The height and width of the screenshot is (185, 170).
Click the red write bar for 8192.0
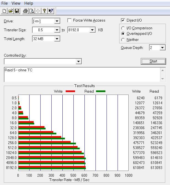(52, 167)
